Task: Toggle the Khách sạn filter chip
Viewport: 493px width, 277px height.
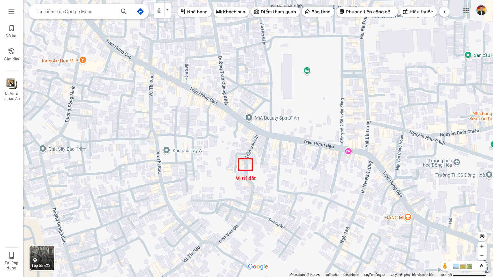Action: click(x=231, y=12)
